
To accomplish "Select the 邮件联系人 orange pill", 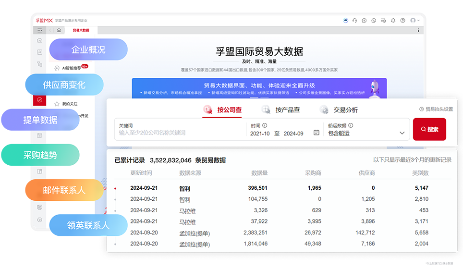I will pyautogui.click(x=63, y=190).
